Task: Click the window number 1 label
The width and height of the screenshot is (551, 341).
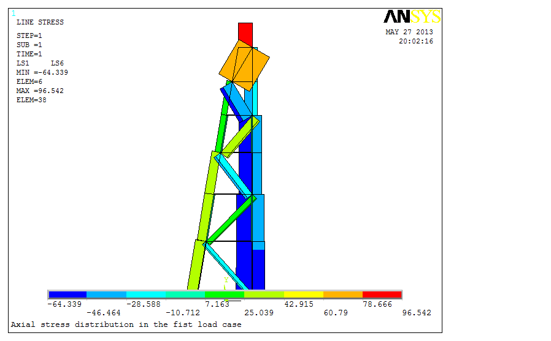Action: coord(13,13)
